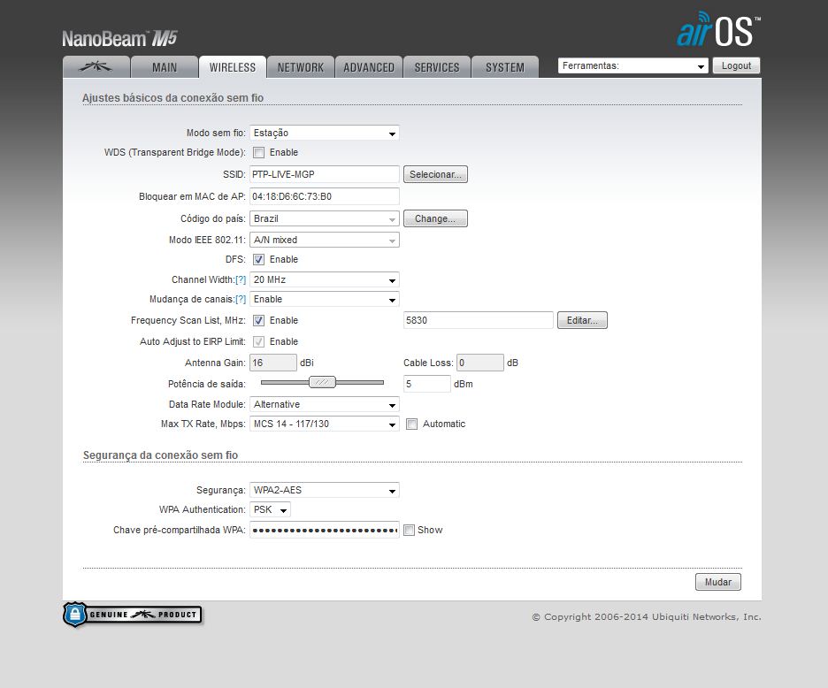Open the Data Rate Module dropdown

325,404
